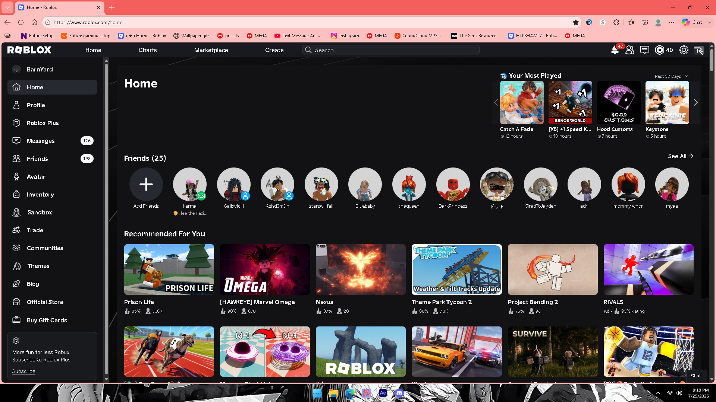Viewport: 716px width, 402px height.
Task: Open the notifications bell icon
Action: pos(615,50)
